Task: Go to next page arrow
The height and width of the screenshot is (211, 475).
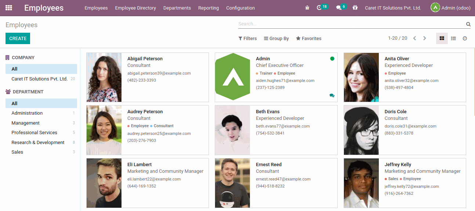Action: point(425,38)
